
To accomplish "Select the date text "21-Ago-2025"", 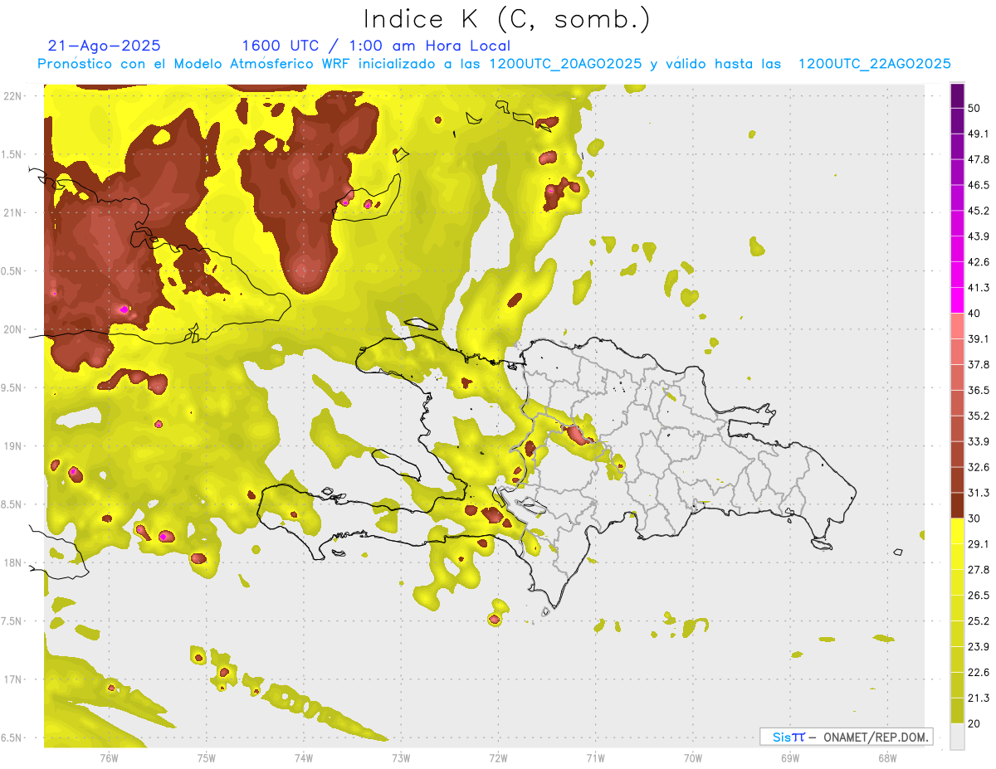I will pyautogui.click(x=105, y=46).
